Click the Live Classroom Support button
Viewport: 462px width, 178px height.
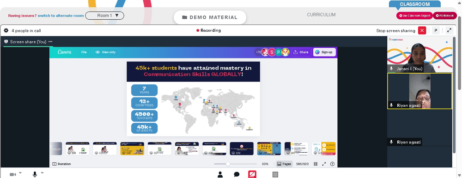click(414, 16)
